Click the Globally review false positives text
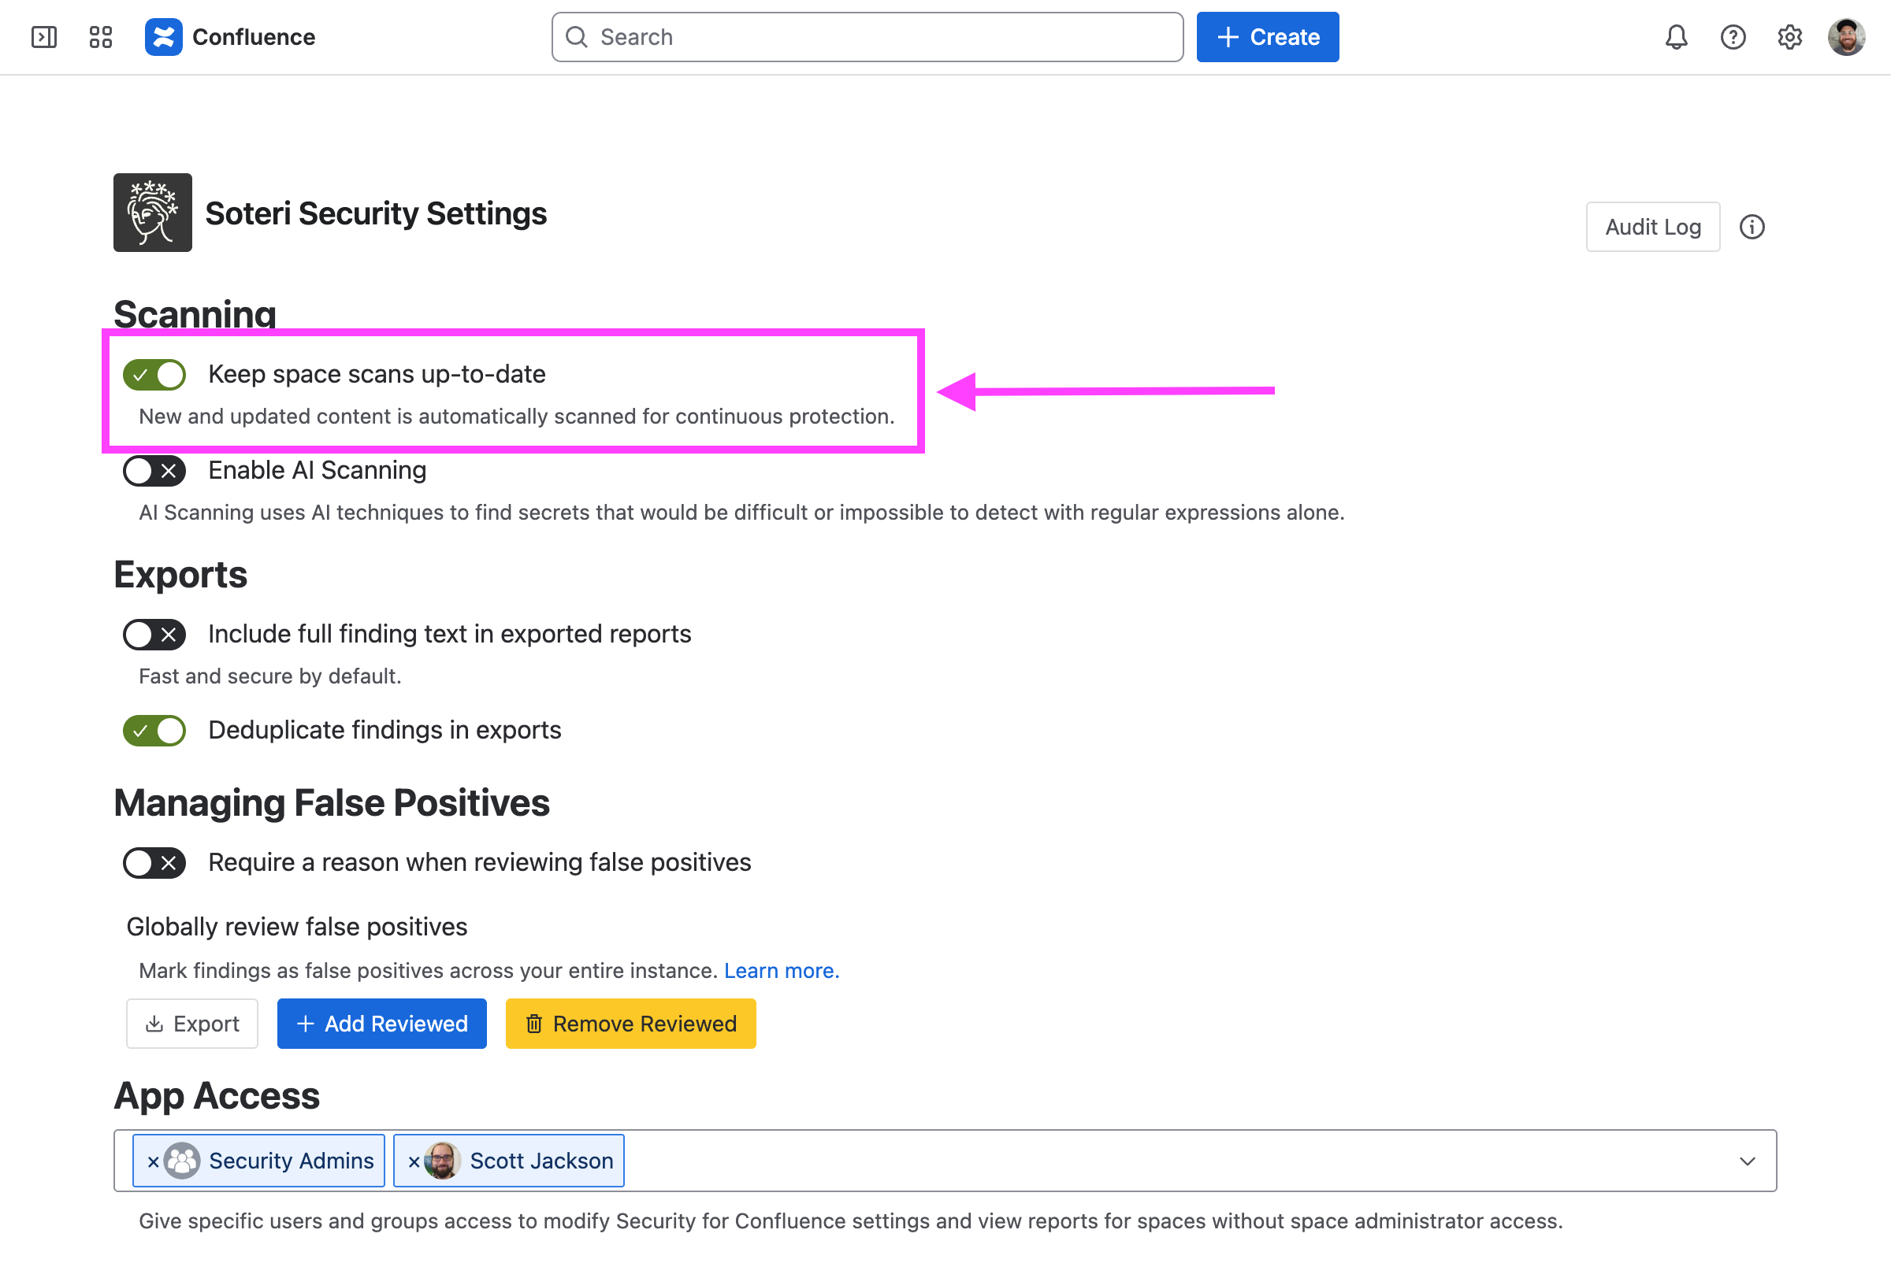 (x=296, y=927)
